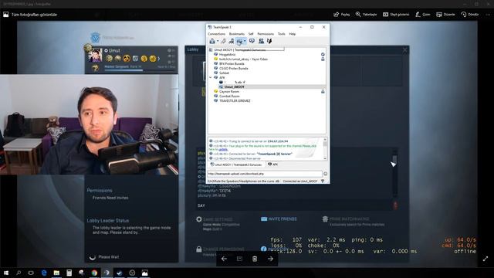Open the Help menu in TeamSpeak

coord(293,34)
